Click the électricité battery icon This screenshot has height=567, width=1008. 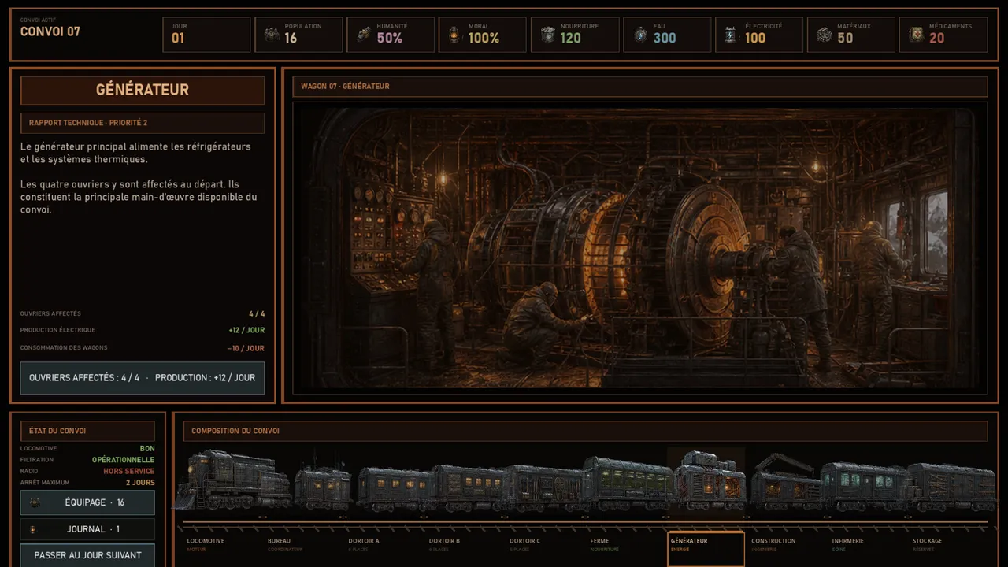tap(732, 35)
